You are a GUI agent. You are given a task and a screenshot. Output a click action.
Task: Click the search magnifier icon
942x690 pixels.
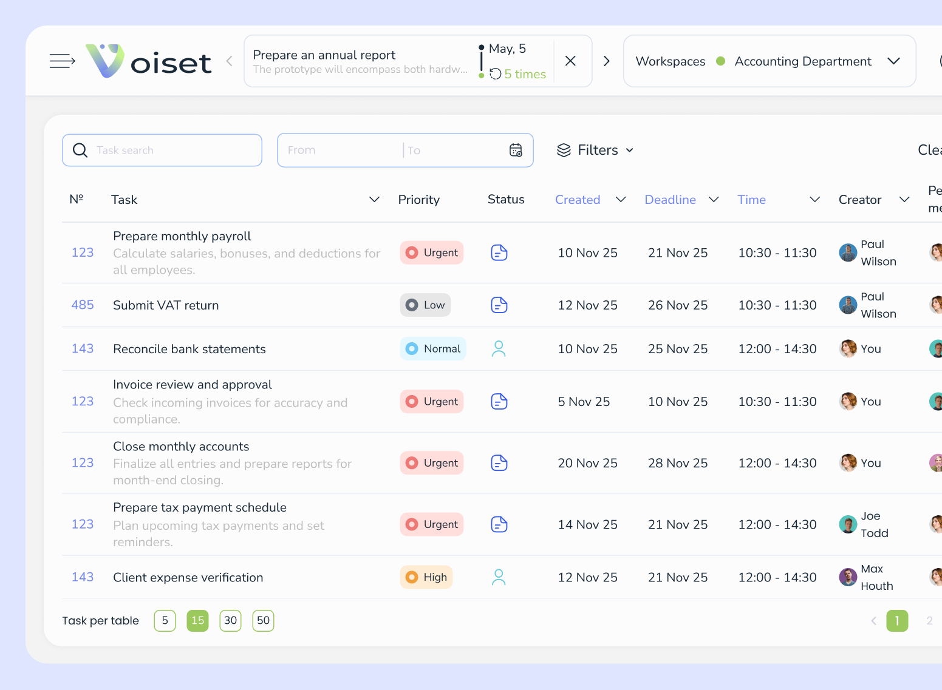pos(80,150)
